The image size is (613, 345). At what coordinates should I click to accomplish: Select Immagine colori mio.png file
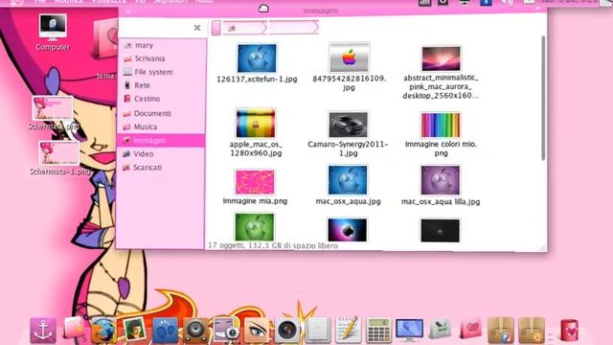441,134
